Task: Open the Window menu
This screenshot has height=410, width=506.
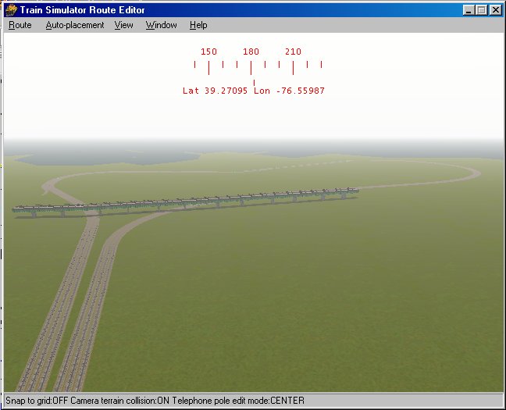Action: tap(162, 25)
